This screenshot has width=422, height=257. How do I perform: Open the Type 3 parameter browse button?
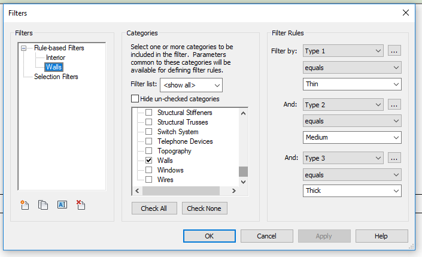click(393, 158)
